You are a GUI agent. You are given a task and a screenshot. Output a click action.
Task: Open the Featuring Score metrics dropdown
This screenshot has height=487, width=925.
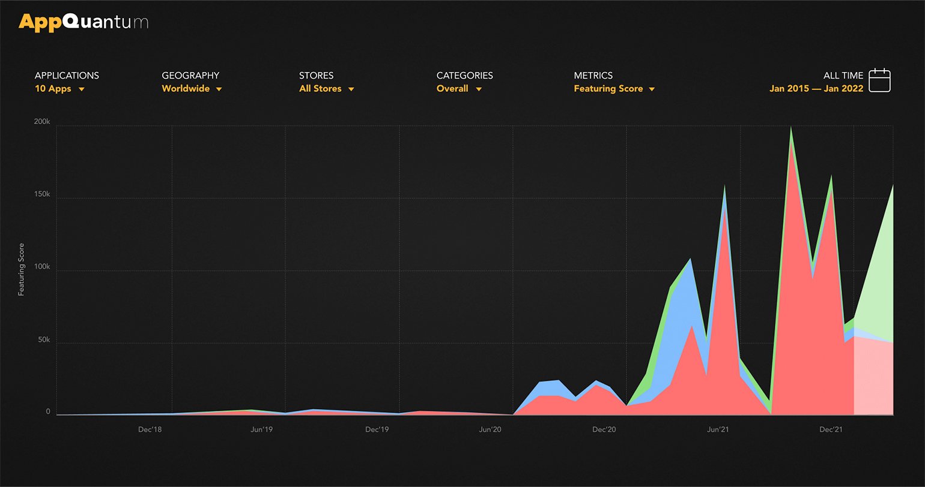coord(652,89)
